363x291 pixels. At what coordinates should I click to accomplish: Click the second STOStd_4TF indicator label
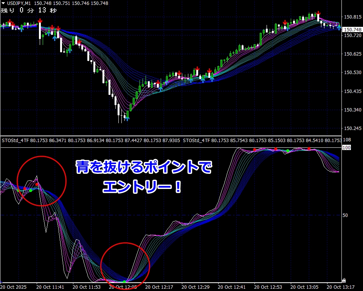click(x=197, y=140)
